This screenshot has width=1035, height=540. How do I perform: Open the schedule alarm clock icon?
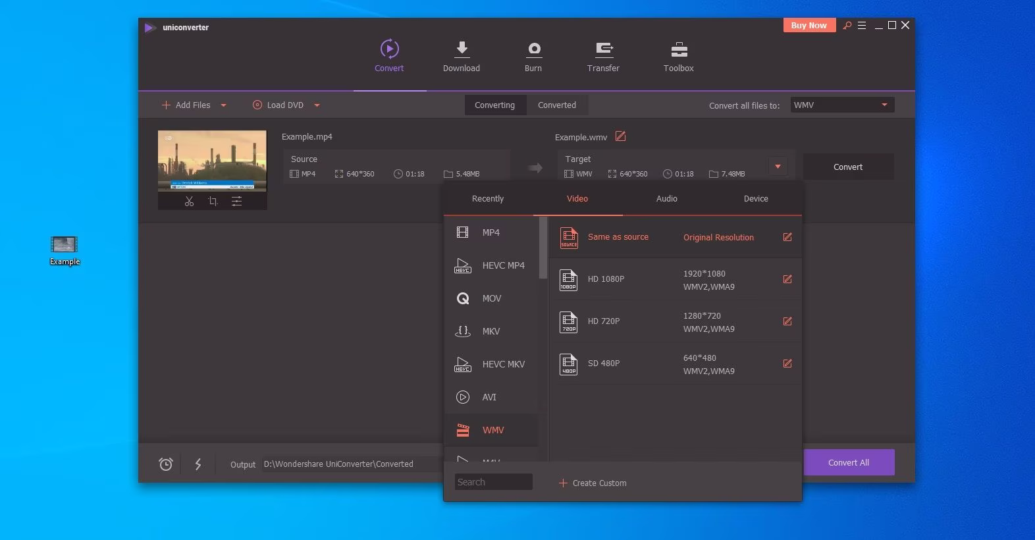(166, 464)
